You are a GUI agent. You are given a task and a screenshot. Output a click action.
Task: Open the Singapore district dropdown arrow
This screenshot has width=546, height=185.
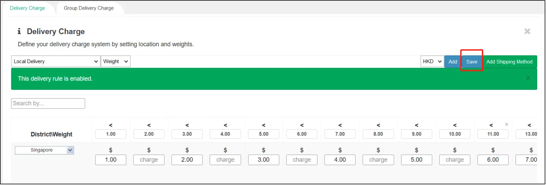70,150
